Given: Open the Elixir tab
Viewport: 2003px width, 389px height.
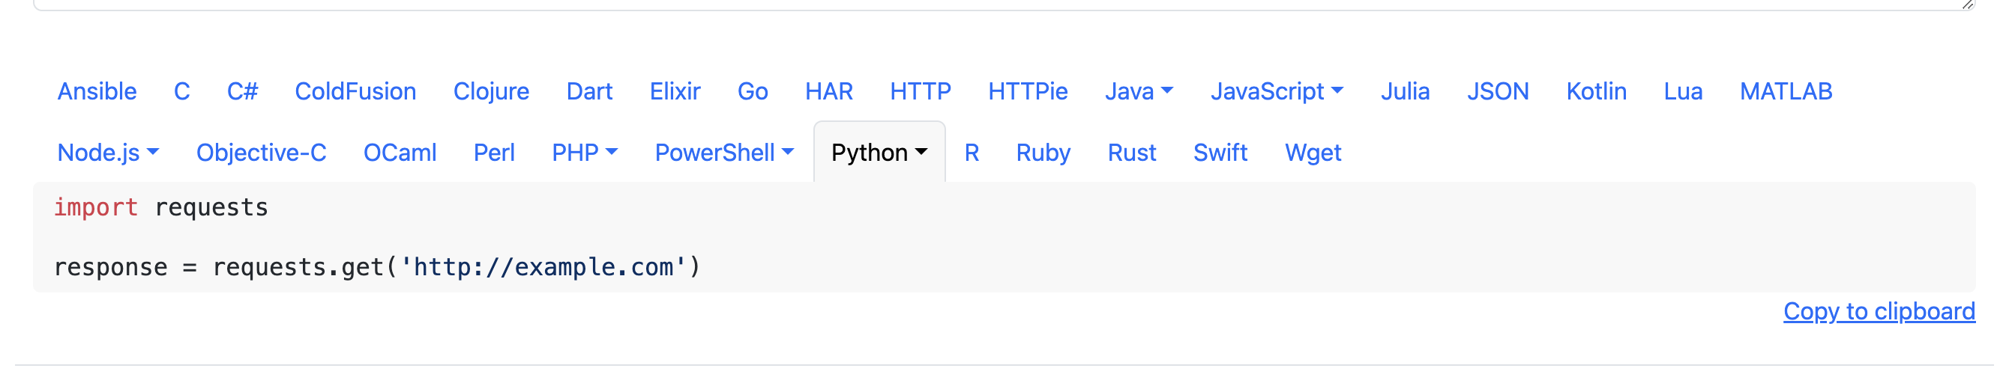Looking at the screenshot, I should [x=675, y=91].
